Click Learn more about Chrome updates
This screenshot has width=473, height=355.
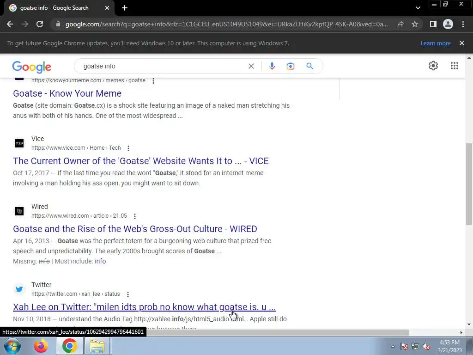click(436, 43)
